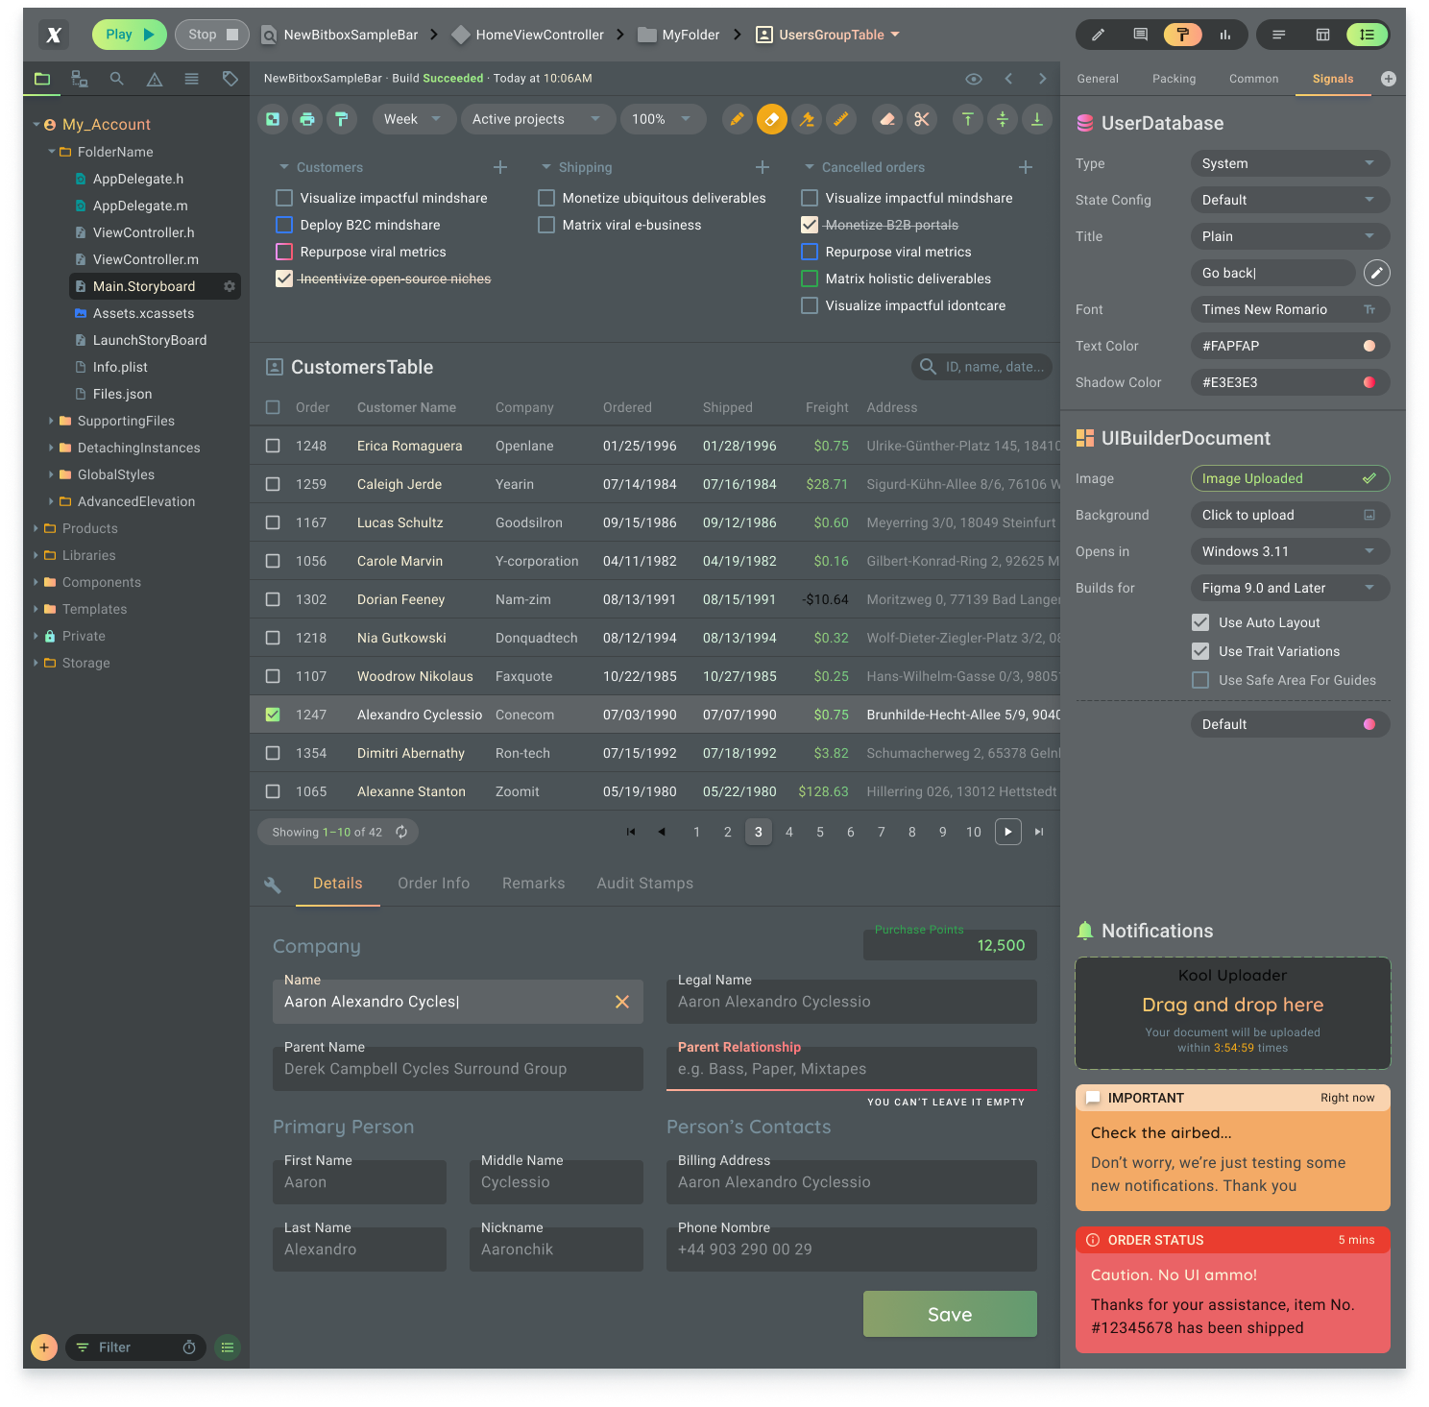The width and height of the screenshot is (1429, 1407).
Task: Open the Week dropdown
Action: (414, 119)
